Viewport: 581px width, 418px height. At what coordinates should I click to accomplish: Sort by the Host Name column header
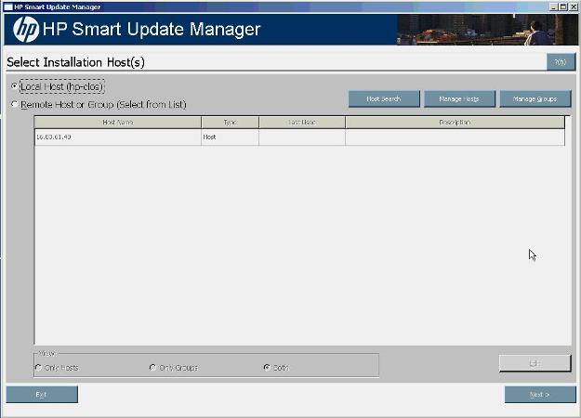117,123
